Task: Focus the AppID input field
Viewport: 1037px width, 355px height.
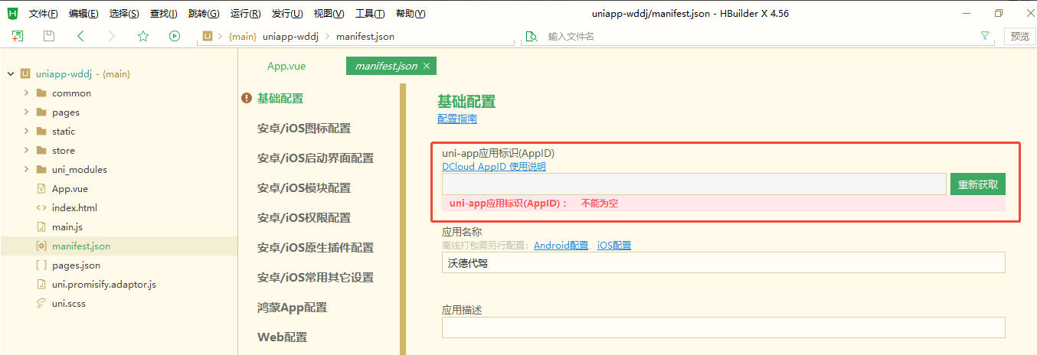Action: coord(694,184)
